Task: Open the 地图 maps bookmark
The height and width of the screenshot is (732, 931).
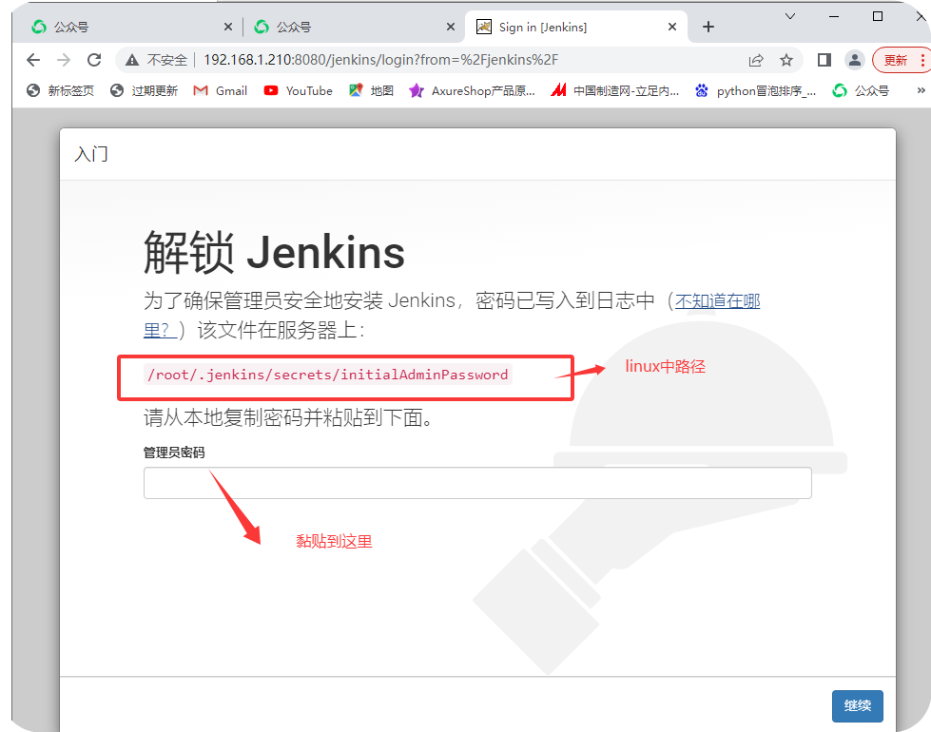Action: coord(371,91)
